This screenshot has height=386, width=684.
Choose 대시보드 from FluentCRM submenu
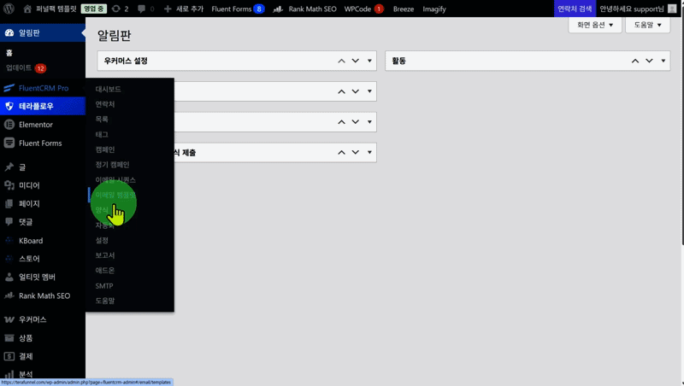108,89
